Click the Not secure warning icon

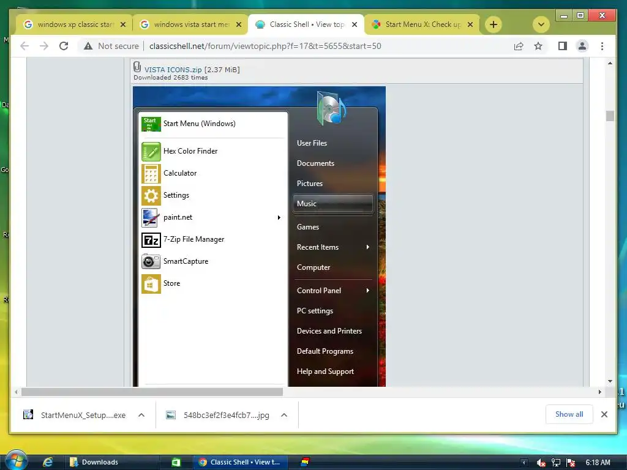tap(88, 46)
